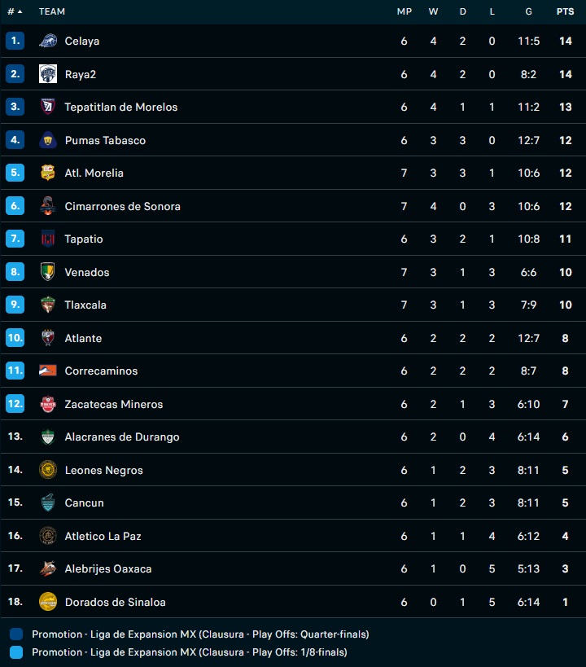Open the Cimarrones de Sonora team link
This screenshot has width=586, height=667.
pyautogui.click(x=122, y=206)
